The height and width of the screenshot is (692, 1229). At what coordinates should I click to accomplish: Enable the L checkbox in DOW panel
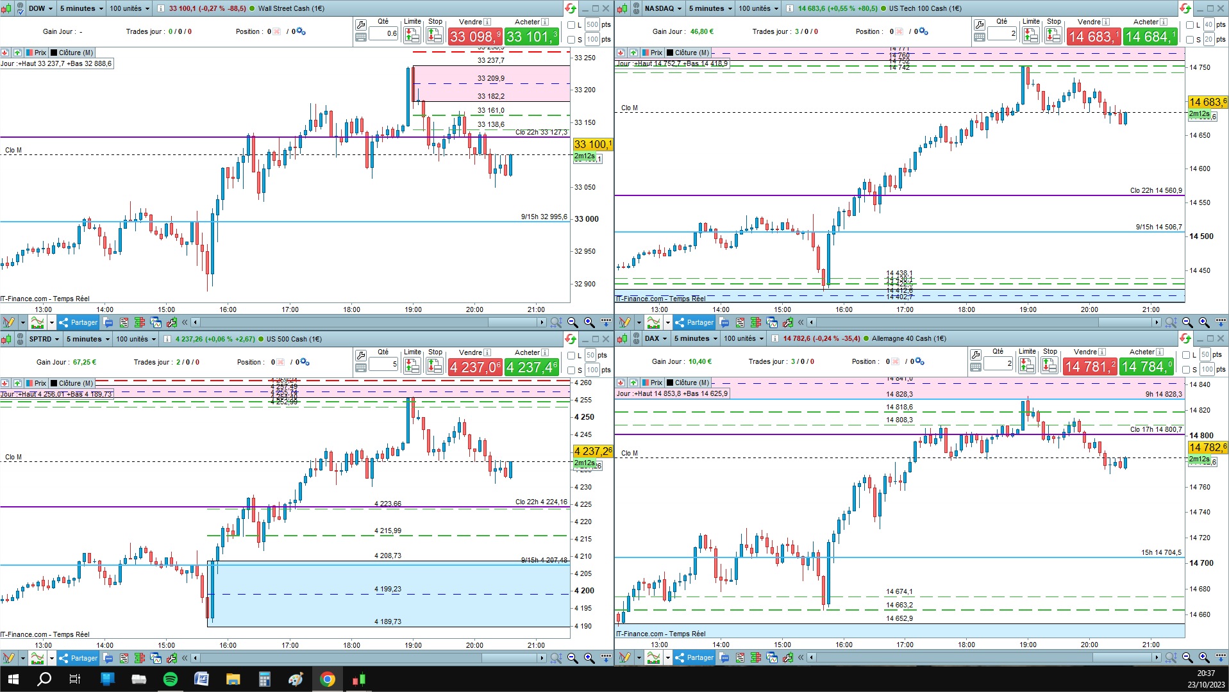(x=571, y=25)
